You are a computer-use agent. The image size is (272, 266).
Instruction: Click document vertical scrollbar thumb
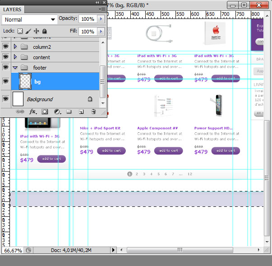pos(267,178)
